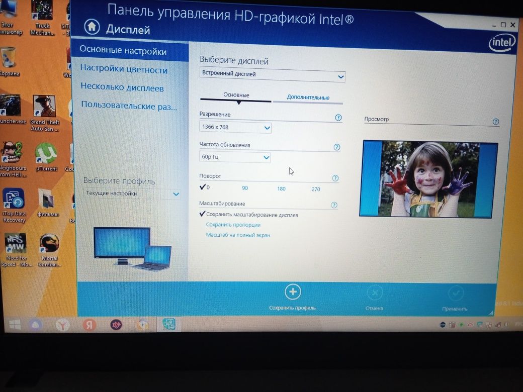Screen dimensions: 523x392
Task: Click the Применить apply checkmark icon
Action: click(456, 293)
